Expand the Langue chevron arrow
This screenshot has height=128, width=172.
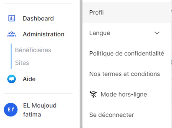point(157,33)
